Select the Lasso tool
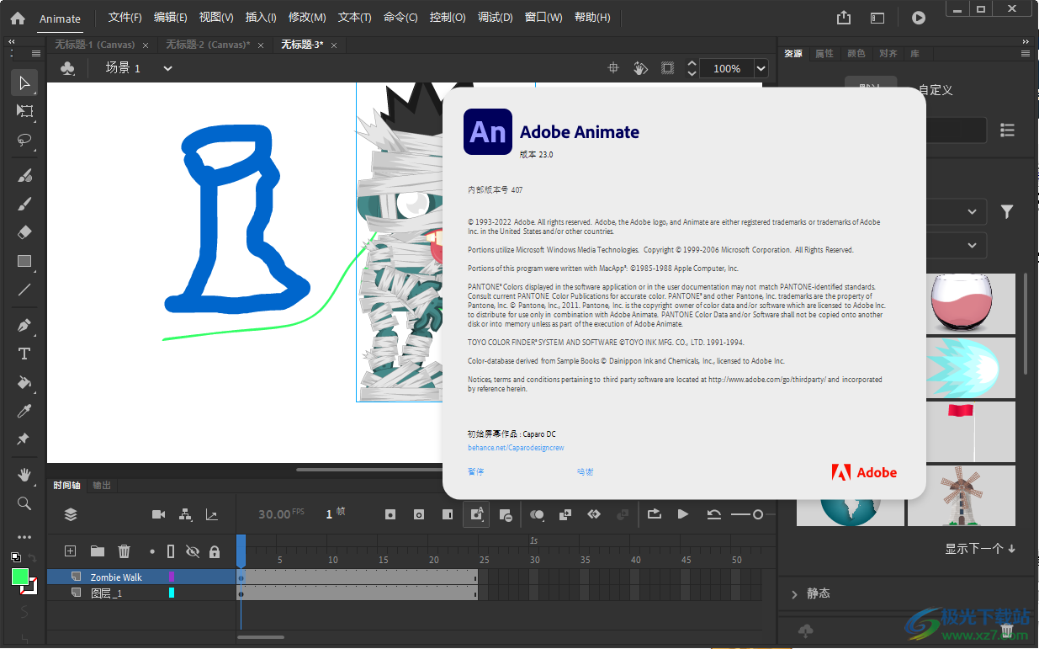 [24, 140]
